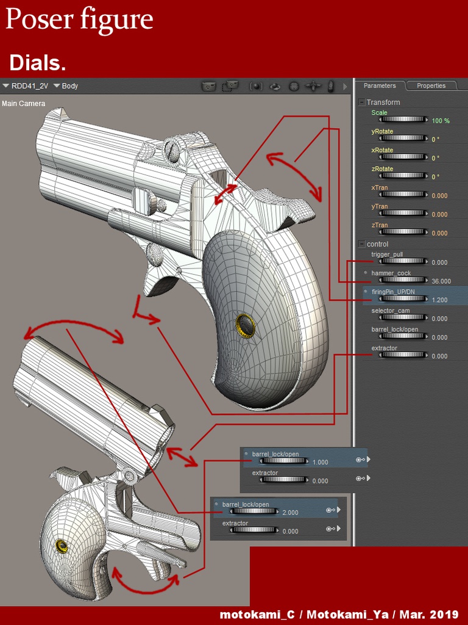This screenshot has width=468, height=625.
Task: Click the dot beside barrel_lock/open 2.000 row
Action: coord(216,504)
